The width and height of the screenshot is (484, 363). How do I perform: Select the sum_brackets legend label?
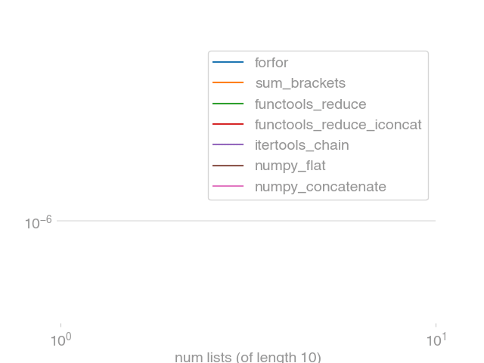point(300,83)
